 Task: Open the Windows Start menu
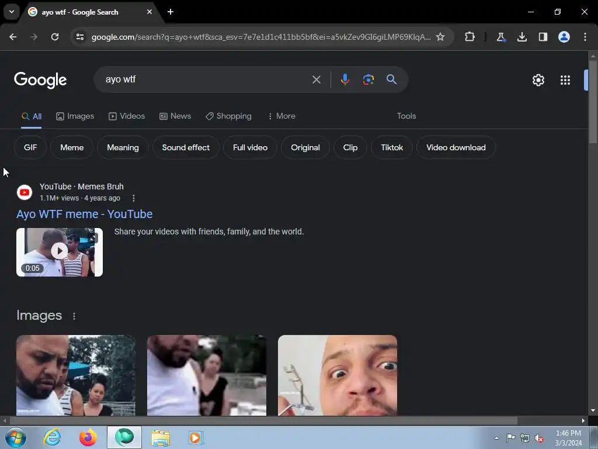pos(16,437)
